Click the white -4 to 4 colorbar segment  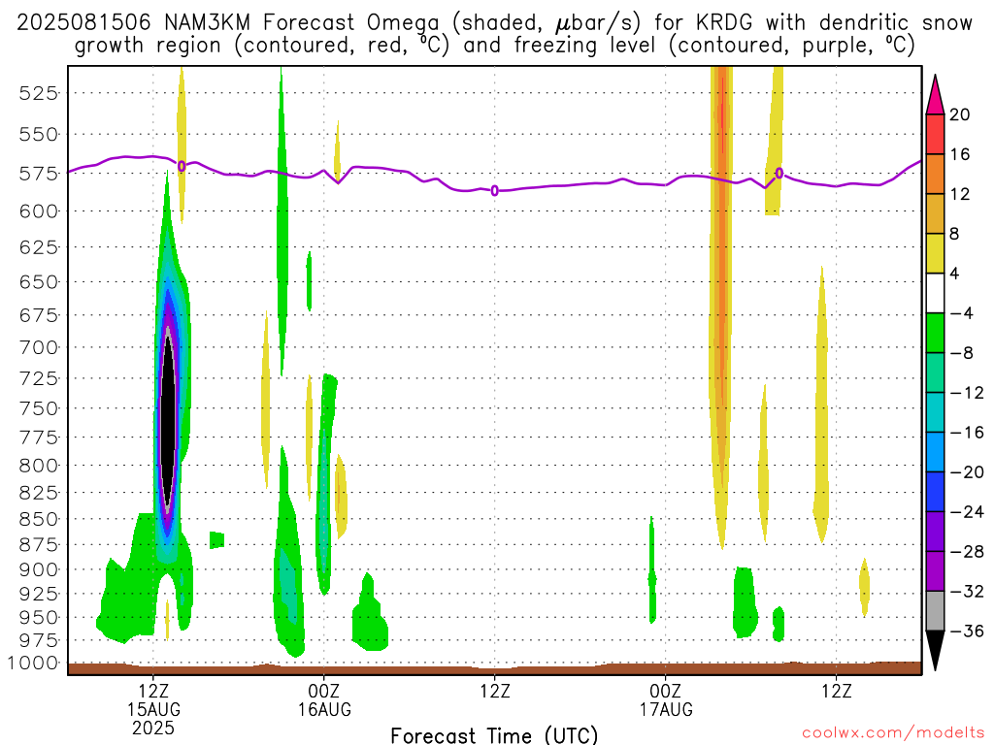(935, 293)
